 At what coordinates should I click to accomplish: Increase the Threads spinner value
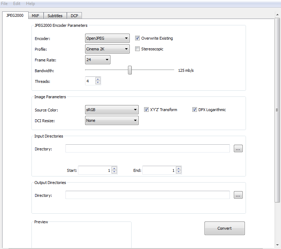[x=98, y=79]
